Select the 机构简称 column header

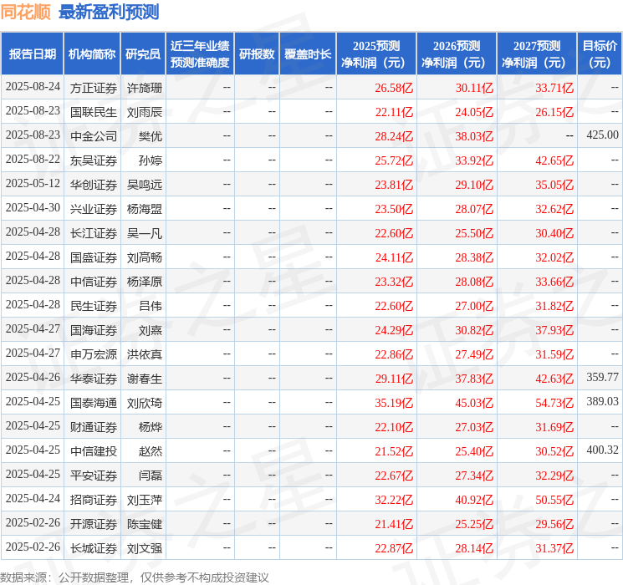[92, 53]
